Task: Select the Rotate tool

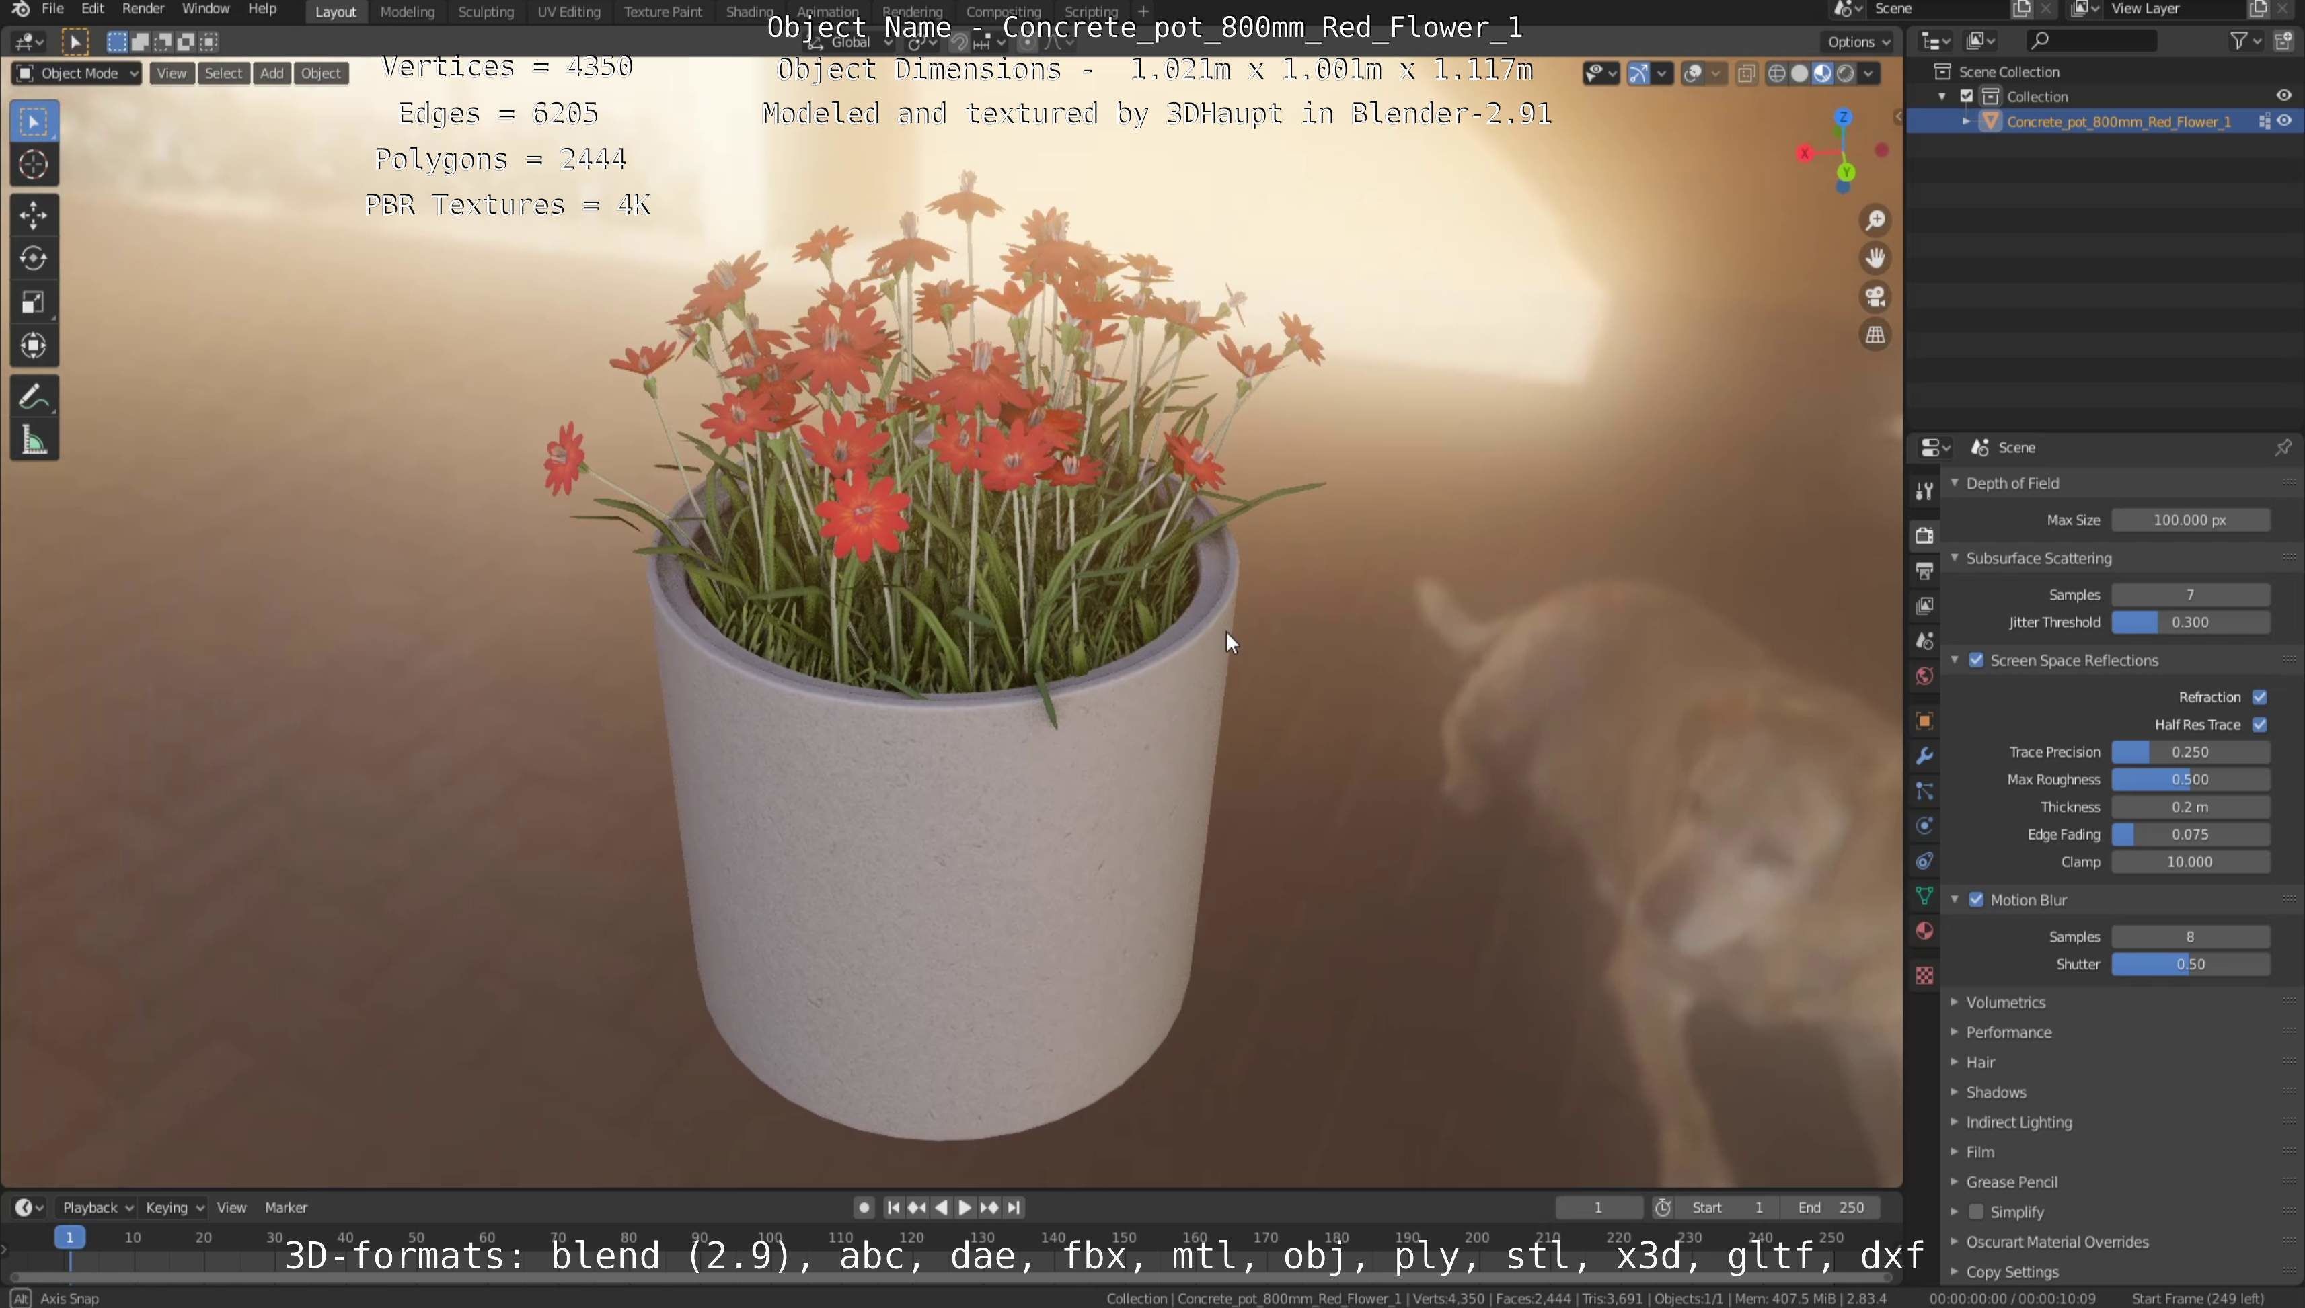Action: point(34,259)
